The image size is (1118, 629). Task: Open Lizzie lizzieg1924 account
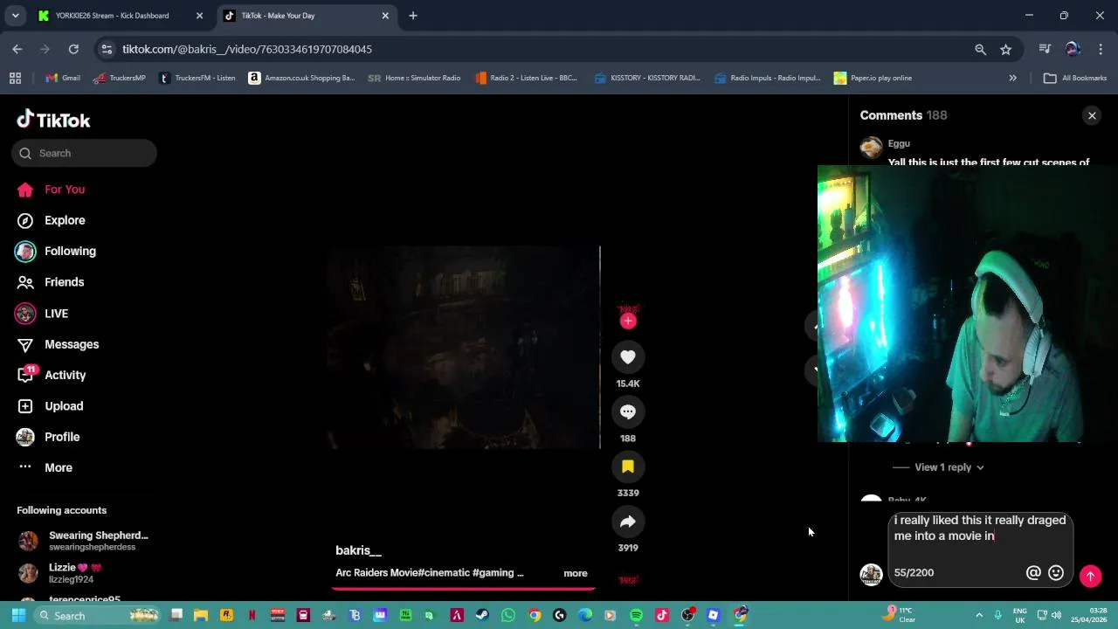(x=84, y=573)
